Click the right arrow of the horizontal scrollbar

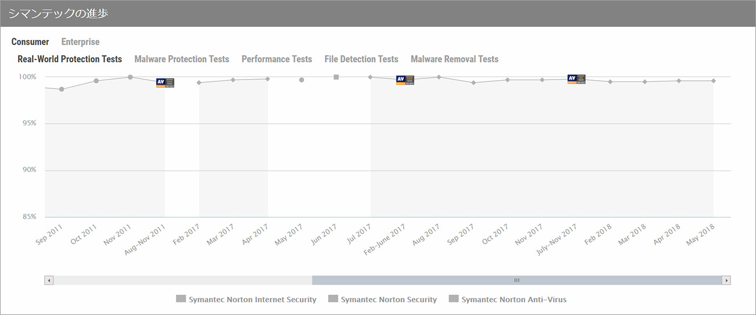(726, 280)
